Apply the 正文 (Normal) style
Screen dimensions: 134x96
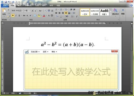[85, 12]
